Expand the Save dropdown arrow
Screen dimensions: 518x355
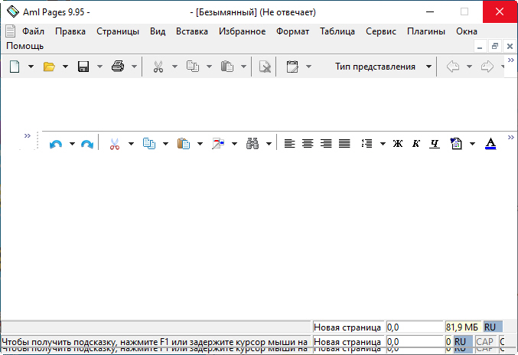click(x=99, y=67)
